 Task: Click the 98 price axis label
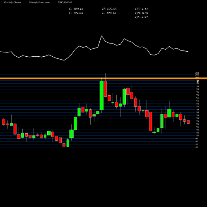(197, 139)
